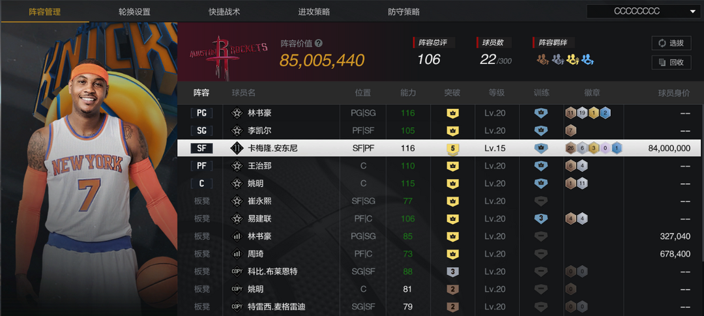Click the bronze 26 badge on 卡梅隆.安东尼

pyautogui.click(x=571, y=149)
